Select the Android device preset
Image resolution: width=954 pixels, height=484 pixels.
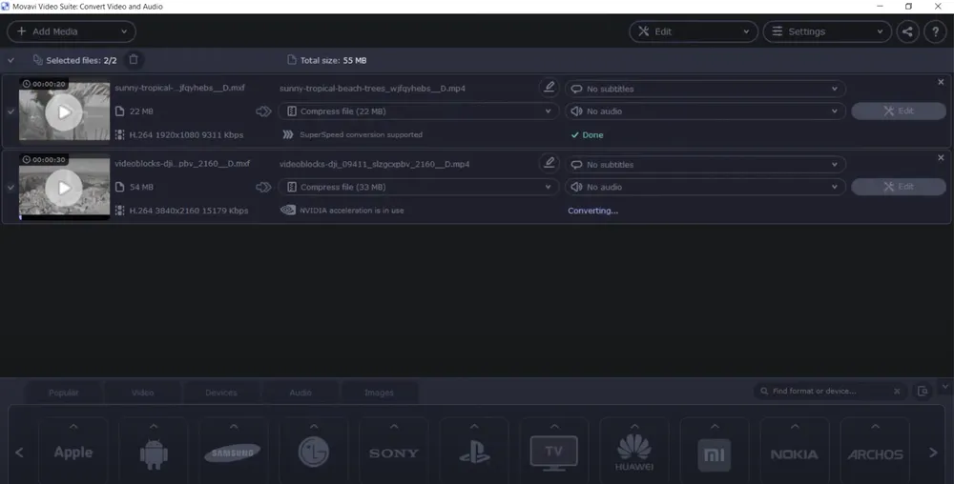(x=154, y=452)
